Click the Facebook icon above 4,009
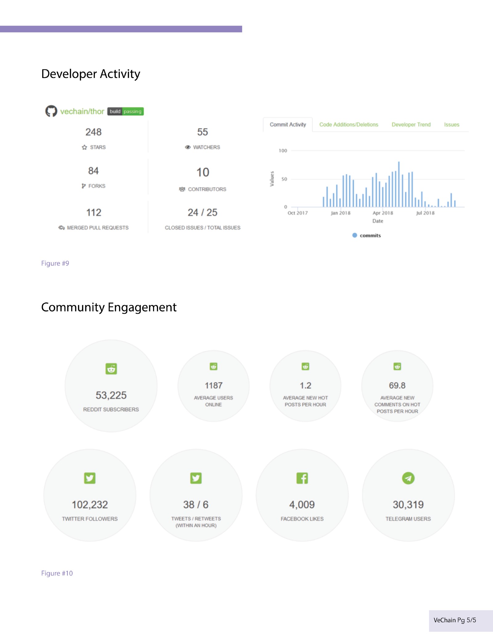The width and height of the screenshot is (493, 638). [302, 478]
